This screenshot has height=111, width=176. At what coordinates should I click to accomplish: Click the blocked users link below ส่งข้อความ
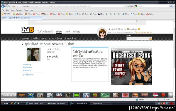pyautogui.click(x=28, y=74)
